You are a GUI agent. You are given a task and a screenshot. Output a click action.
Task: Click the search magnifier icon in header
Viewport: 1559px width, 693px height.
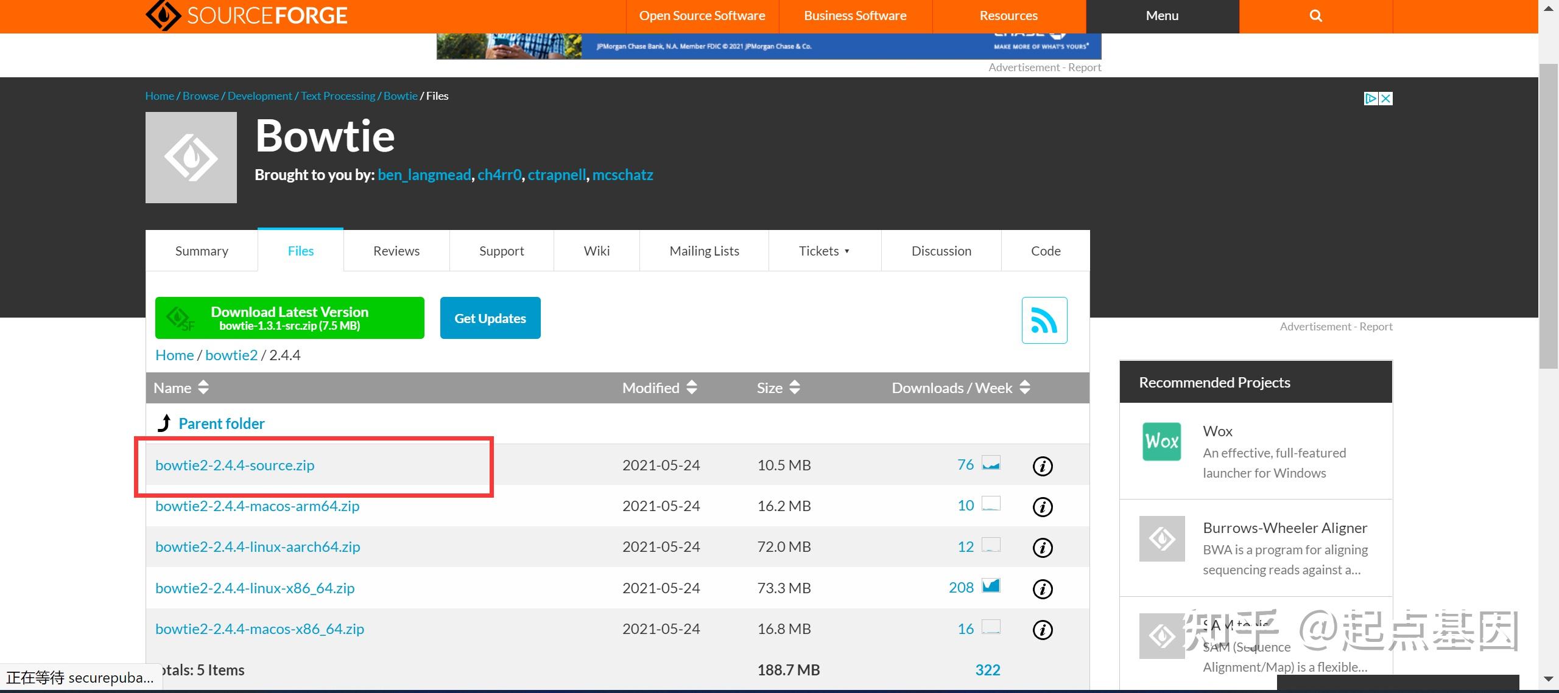[x=1315, y=16]
